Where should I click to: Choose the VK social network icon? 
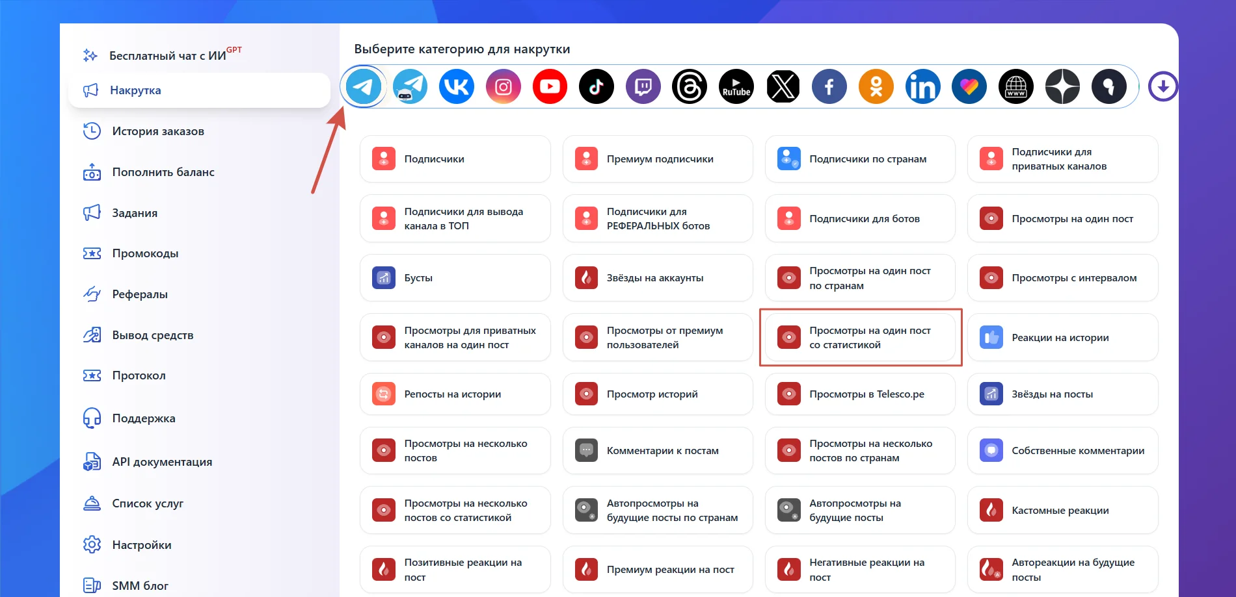457,86
